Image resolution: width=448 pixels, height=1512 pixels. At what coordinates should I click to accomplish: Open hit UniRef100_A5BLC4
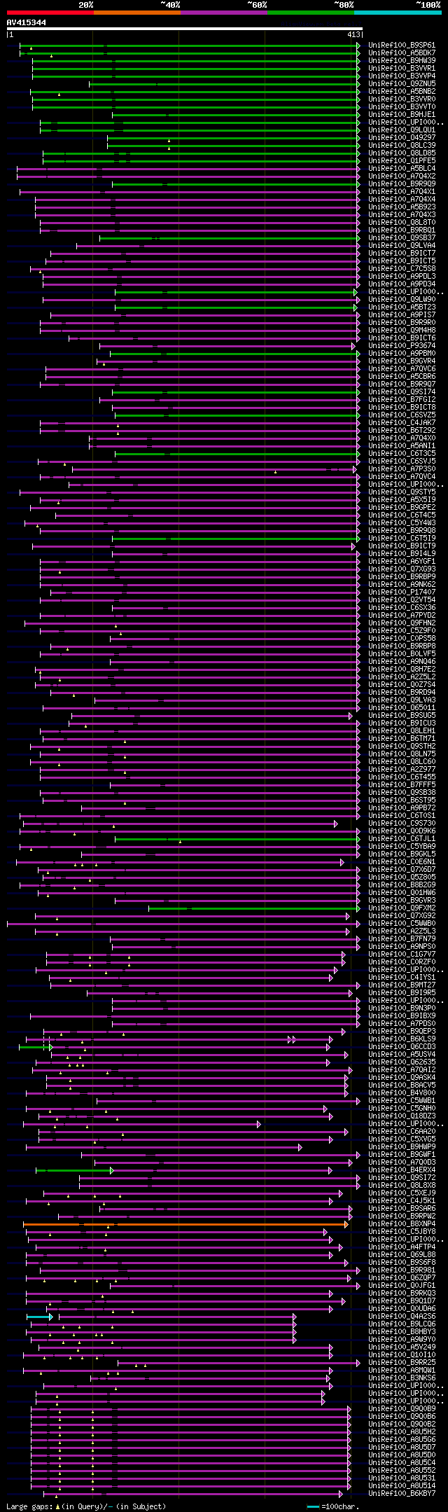point(402,169)
